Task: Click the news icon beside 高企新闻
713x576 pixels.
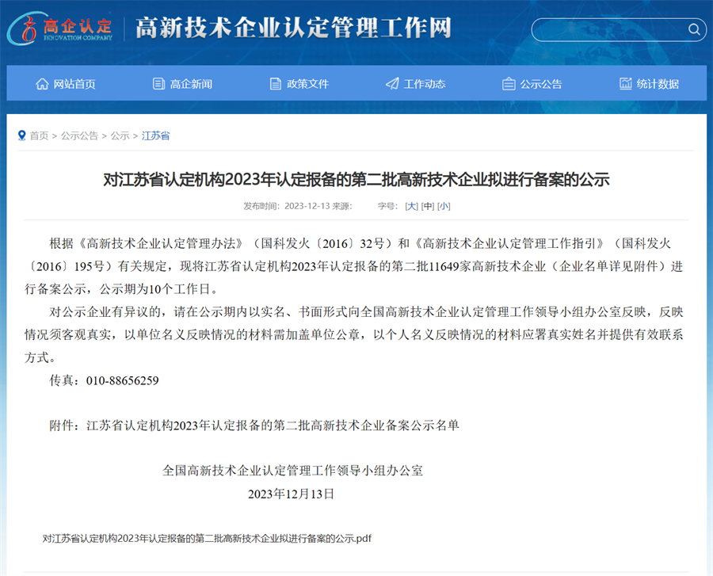Action: click(158, 84)
